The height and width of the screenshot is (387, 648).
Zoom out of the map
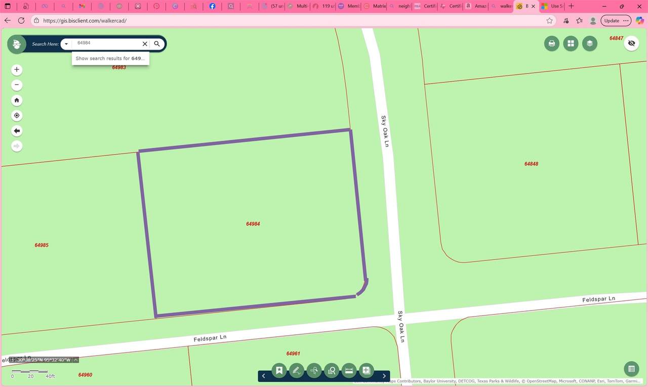point(17,85)
